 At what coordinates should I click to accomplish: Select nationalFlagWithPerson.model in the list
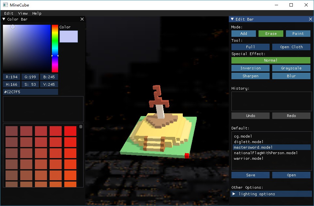point(272,153)
